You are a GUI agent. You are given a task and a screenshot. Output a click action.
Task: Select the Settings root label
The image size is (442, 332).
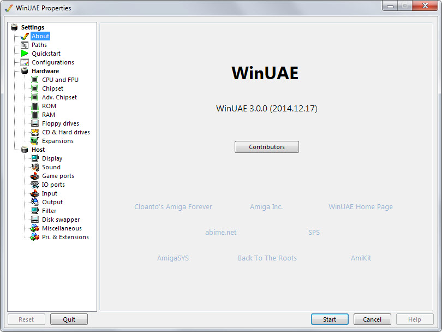(32, 27)
